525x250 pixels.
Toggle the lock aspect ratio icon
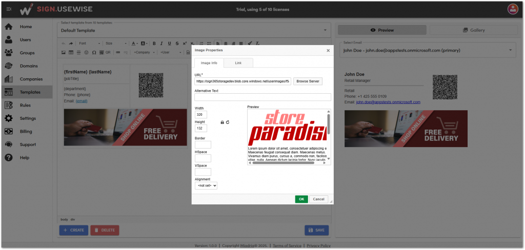(222, 122)
